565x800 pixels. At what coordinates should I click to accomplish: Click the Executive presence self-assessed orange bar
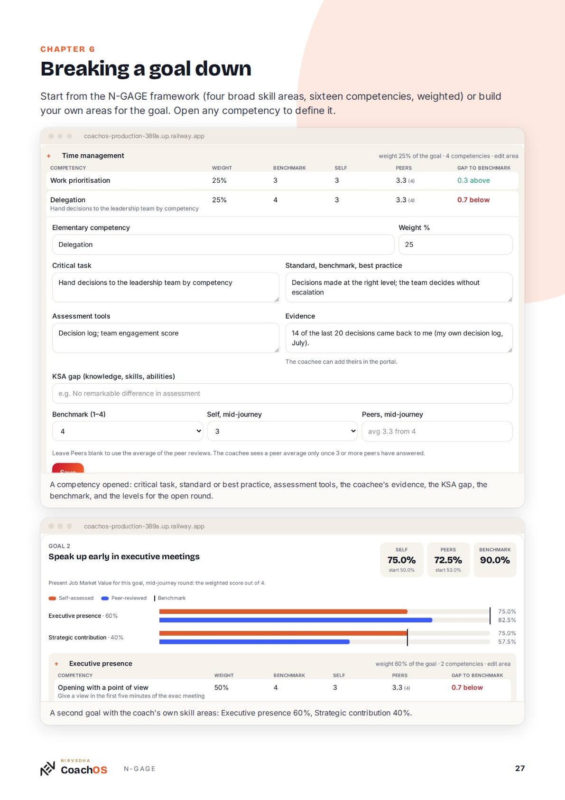click(x=283, y=612)
